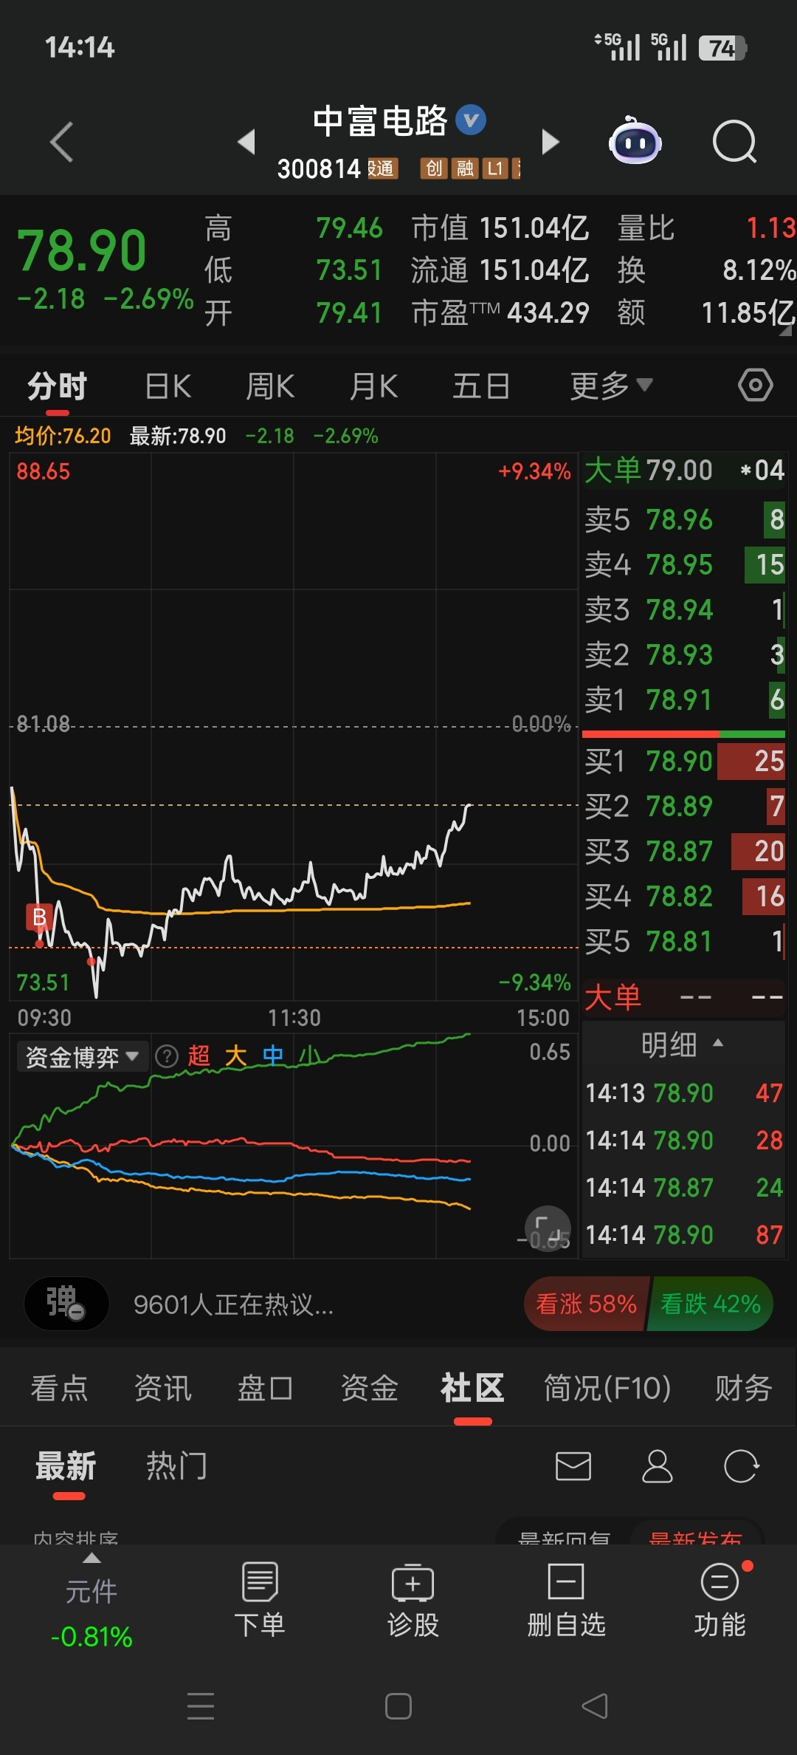Switch to 五日 chart
The height and width of the screenshot is (1755, 797).
(481, 386)
